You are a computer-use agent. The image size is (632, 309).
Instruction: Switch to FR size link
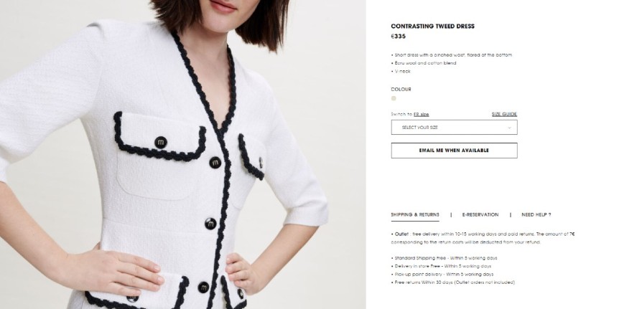[x=421, y=114]
